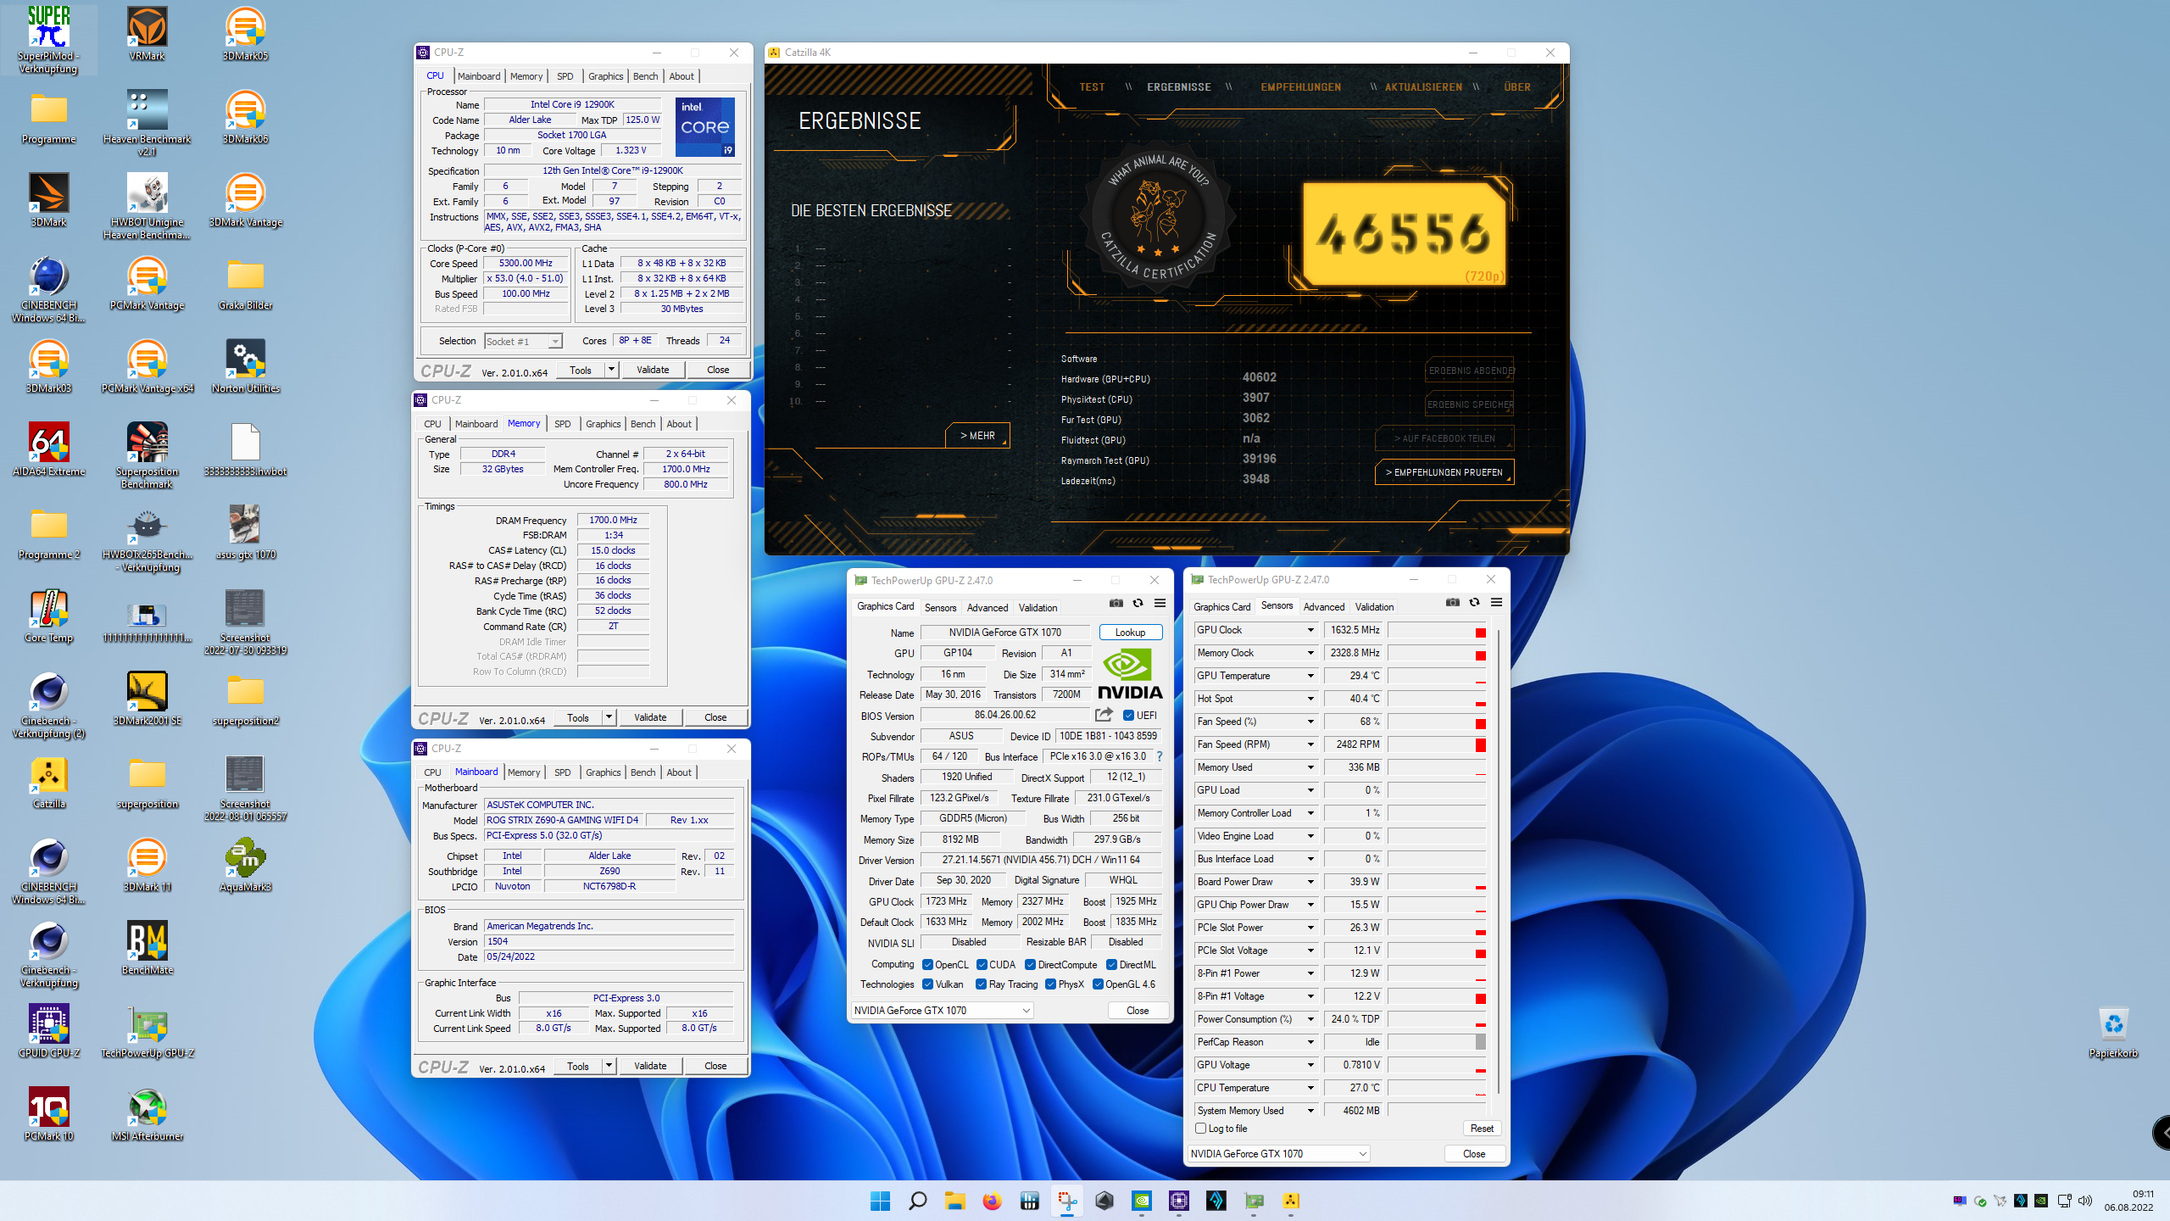Open Tools dropdown arrow in CPU-Z CPU window
Image resolution: width=2170 pixels, height=1221 pixels.
[x=610, y=370]
